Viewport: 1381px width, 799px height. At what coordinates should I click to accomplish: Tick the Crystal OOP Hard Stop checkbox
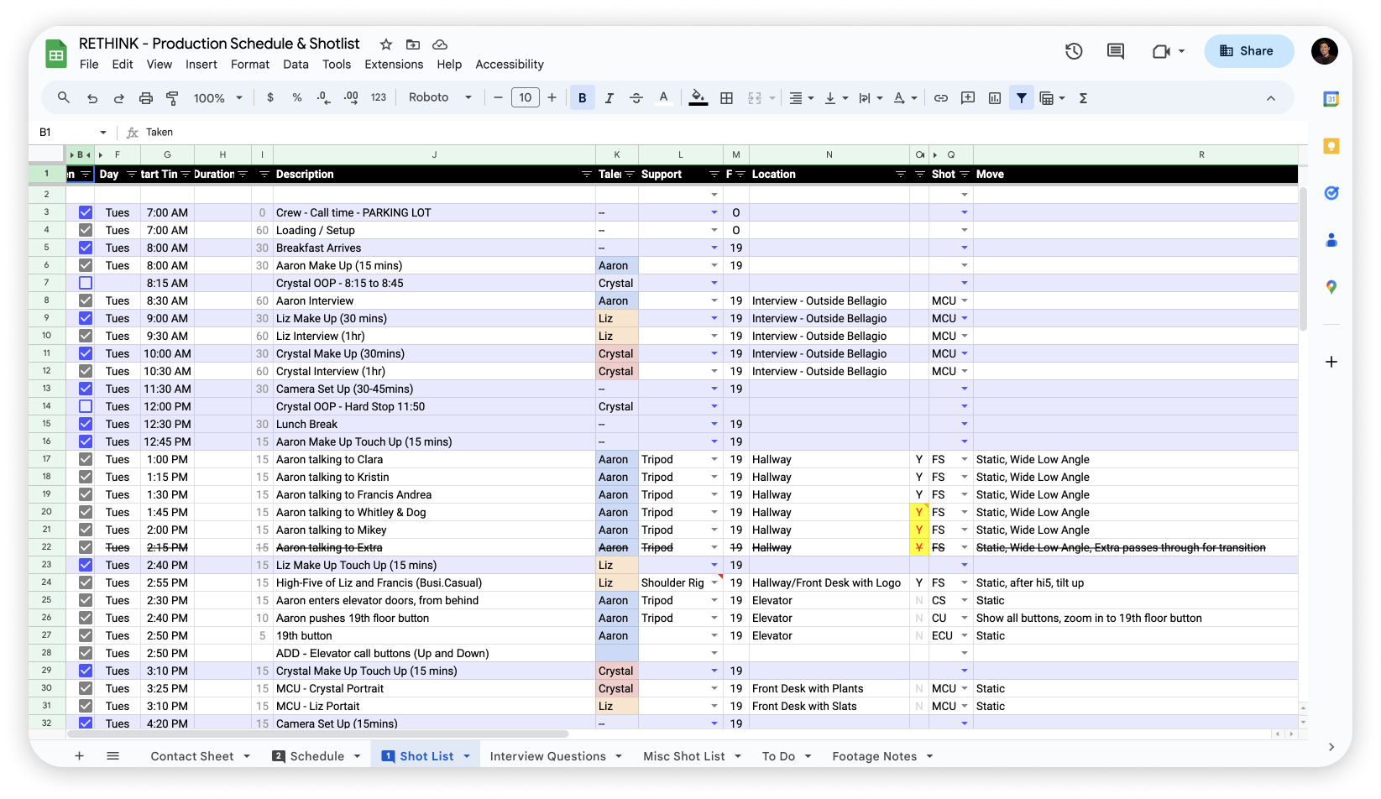tap(86, 406)
